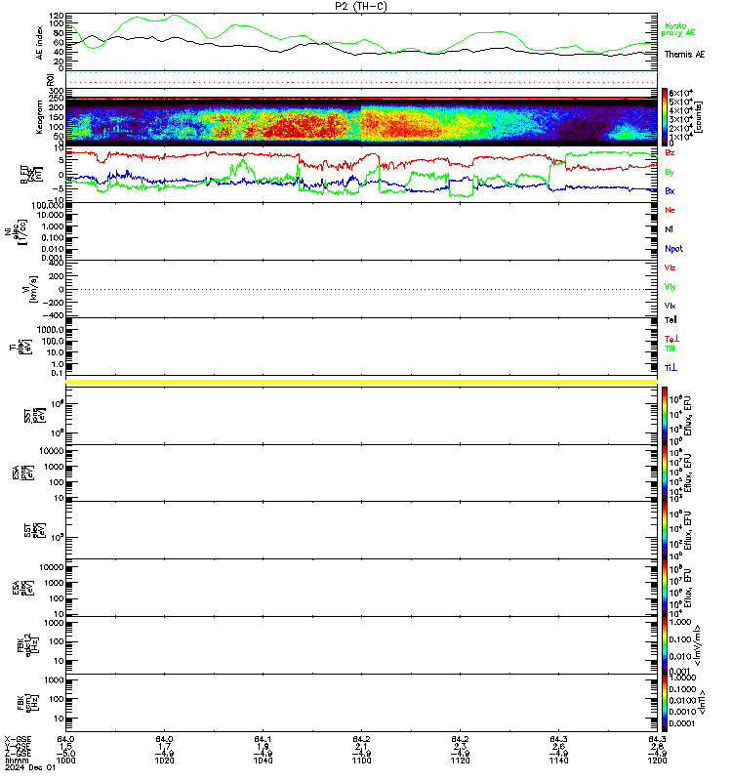
Task: Click the red Bz legend label
Action: (x=670, y=152)
